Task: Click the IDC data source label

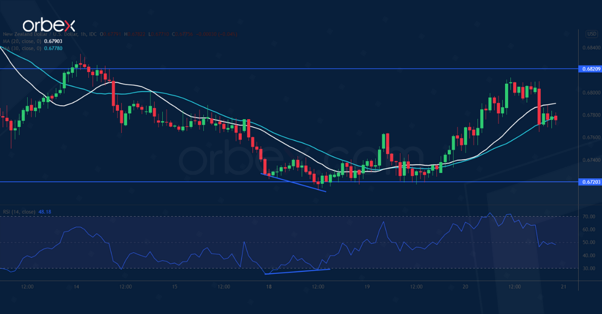Action: coord(93,34)
